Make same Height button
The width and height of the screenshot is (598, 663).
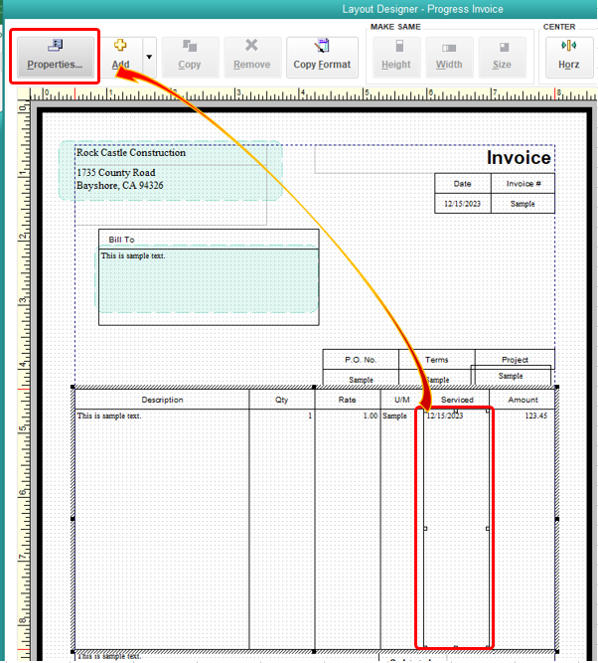click(396, 57)
